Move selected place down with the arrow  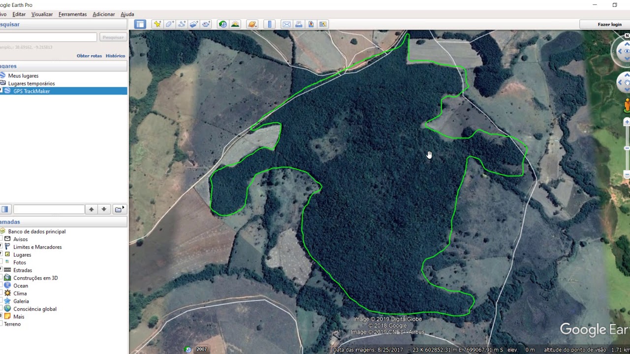pos(104,209)
